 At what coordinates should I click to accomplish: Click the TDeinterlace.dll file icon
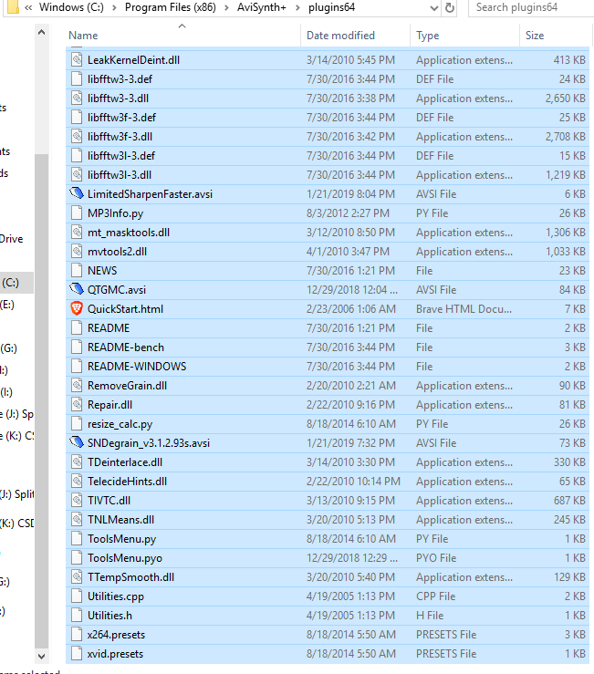[x=77, y=462]
